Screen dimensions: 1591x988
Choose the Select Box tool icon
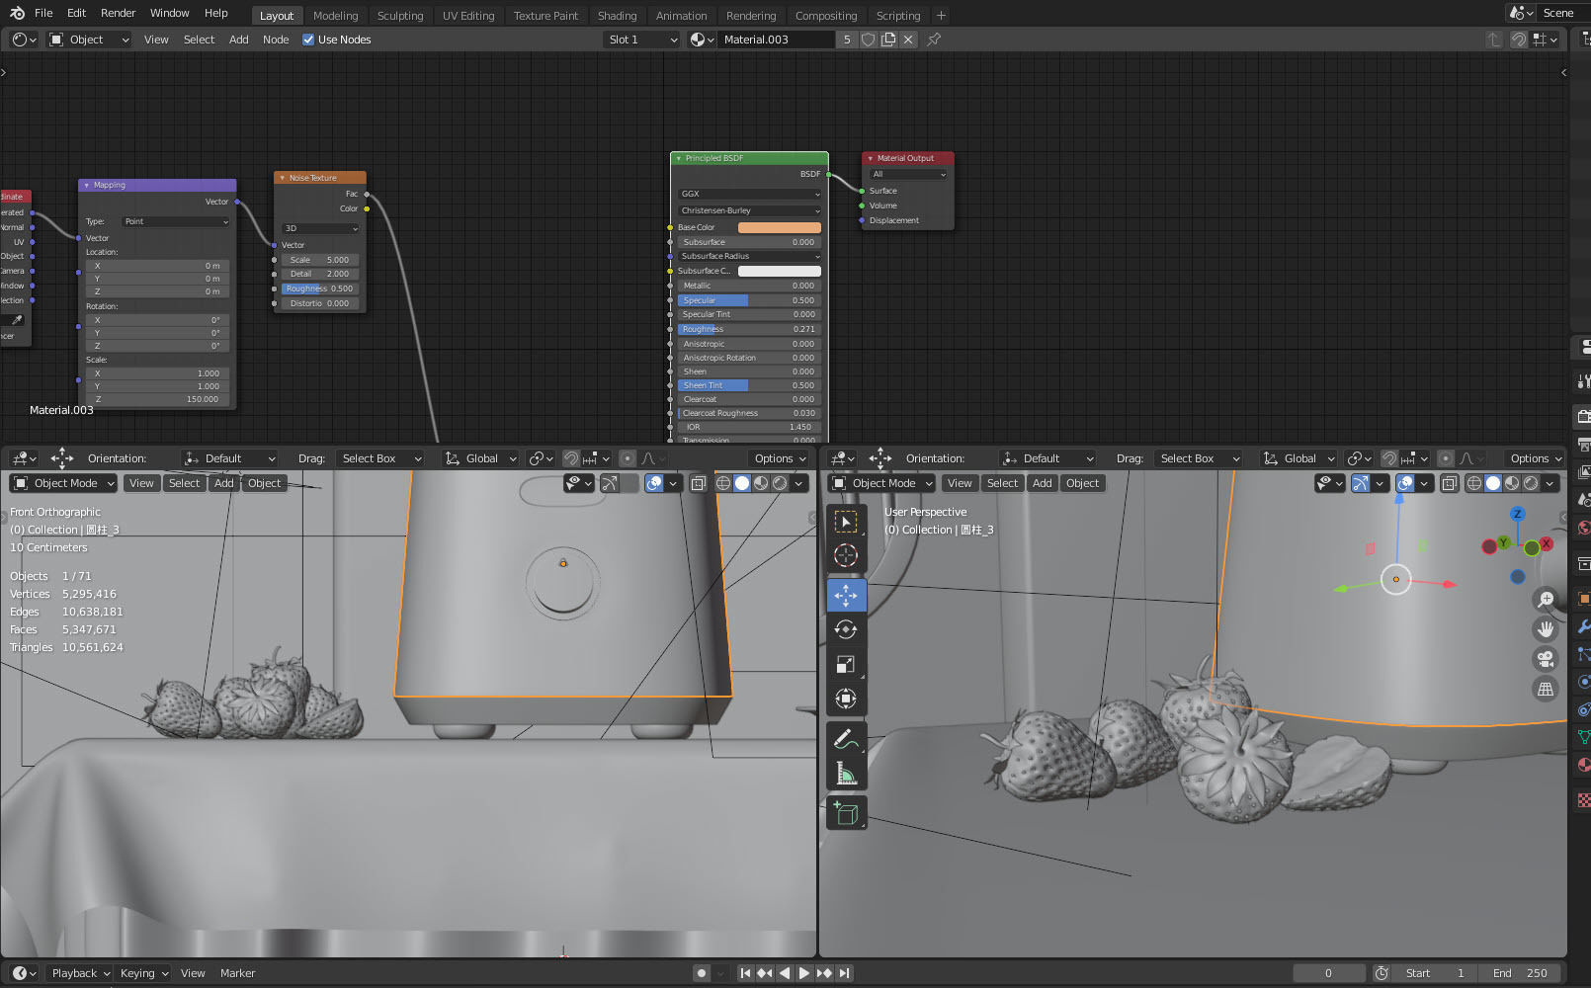(846, 521)
